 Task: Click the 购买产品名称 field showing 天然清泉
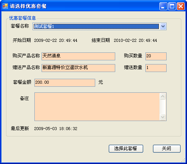[x=78, y=56]
